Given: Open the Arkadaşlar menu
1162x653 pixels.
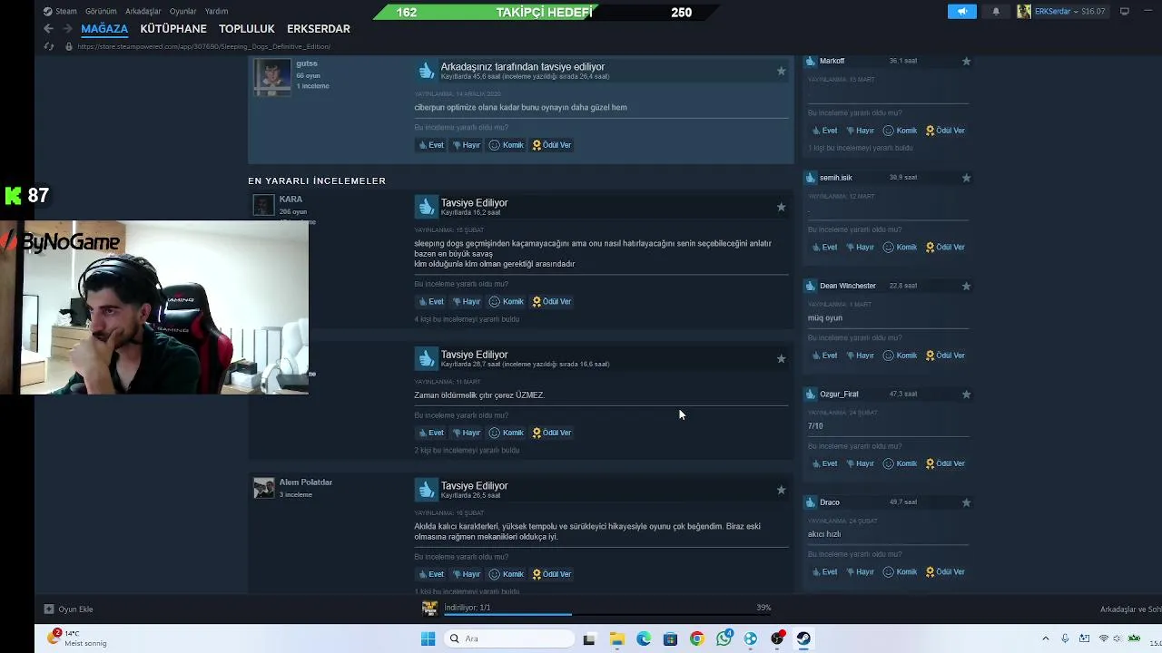Looking at the screenshot, I should (x=143, y=12).
